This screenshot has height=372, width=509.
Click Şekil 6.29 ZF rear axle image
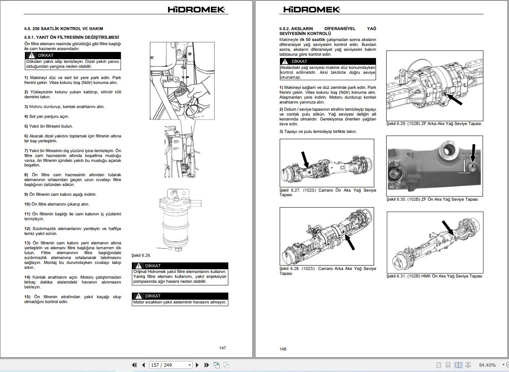(x=434, y=85)
